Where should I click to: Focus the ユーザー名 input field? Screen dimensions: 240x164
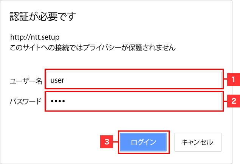133,80
